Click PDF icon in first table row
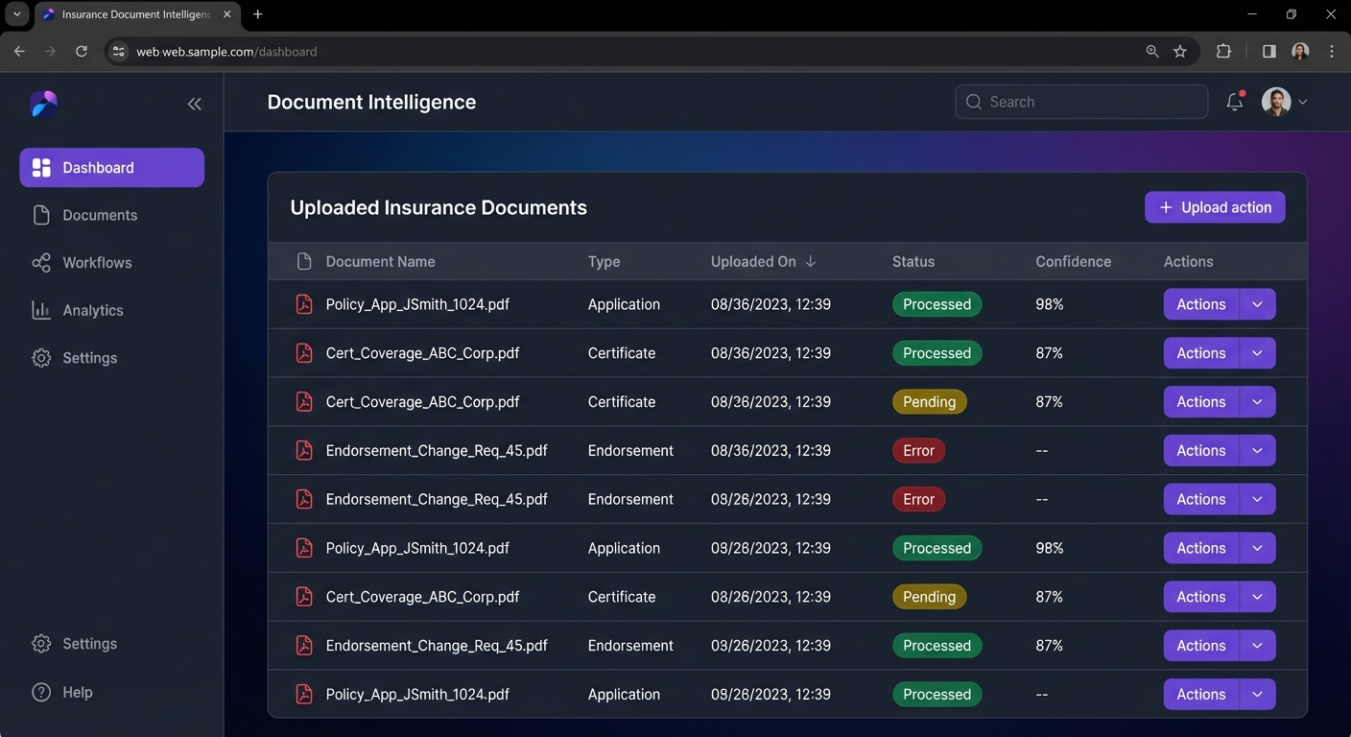 pos(304,304)
